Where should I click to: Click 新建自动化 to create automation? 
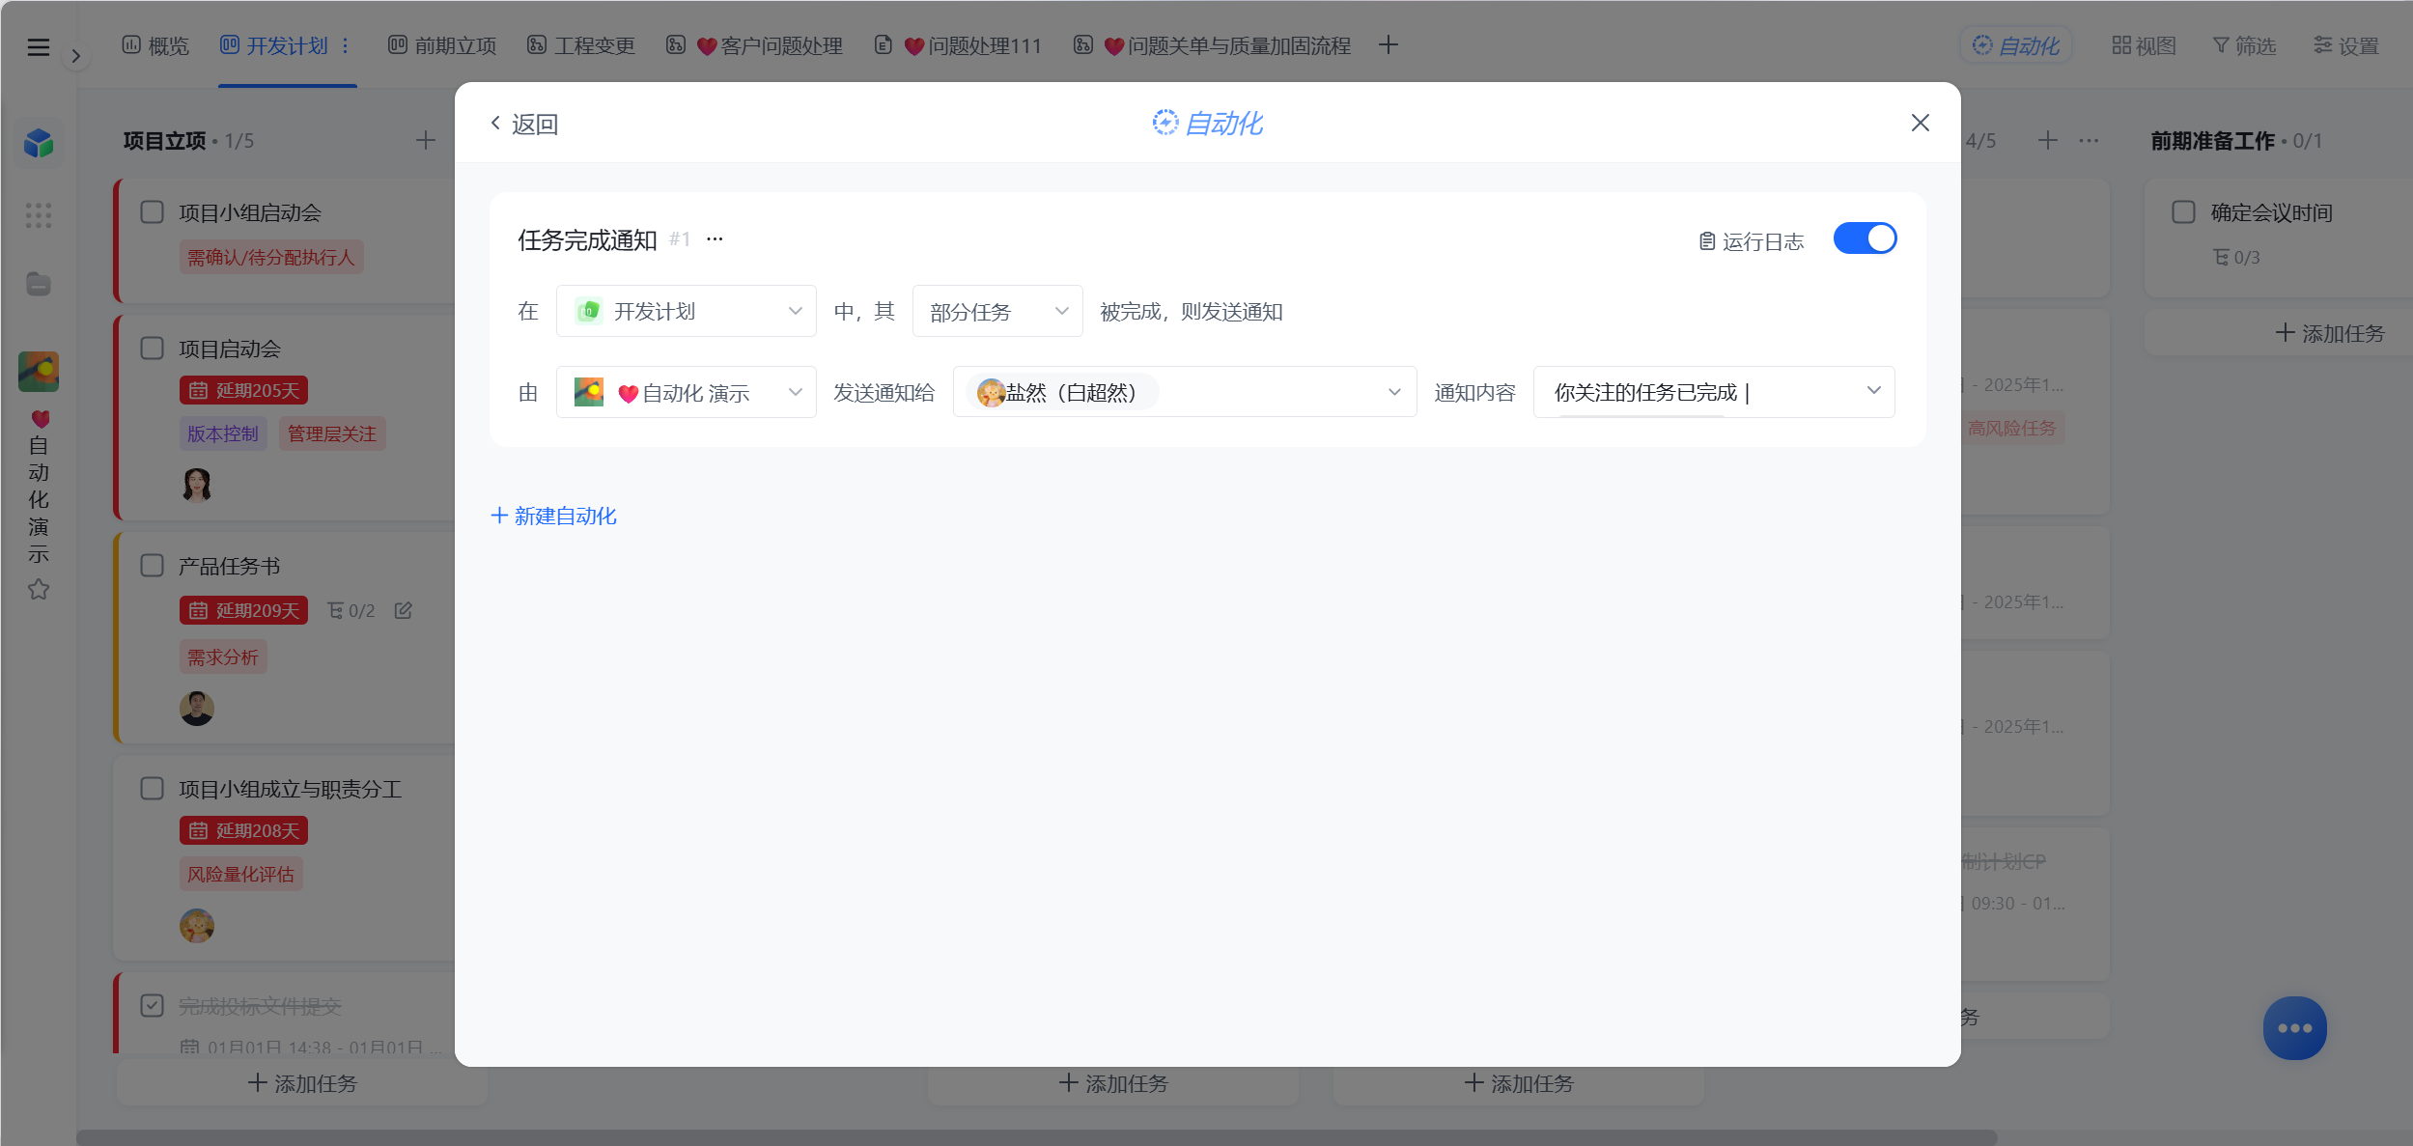pyautogui.click(x=554, y=516)
